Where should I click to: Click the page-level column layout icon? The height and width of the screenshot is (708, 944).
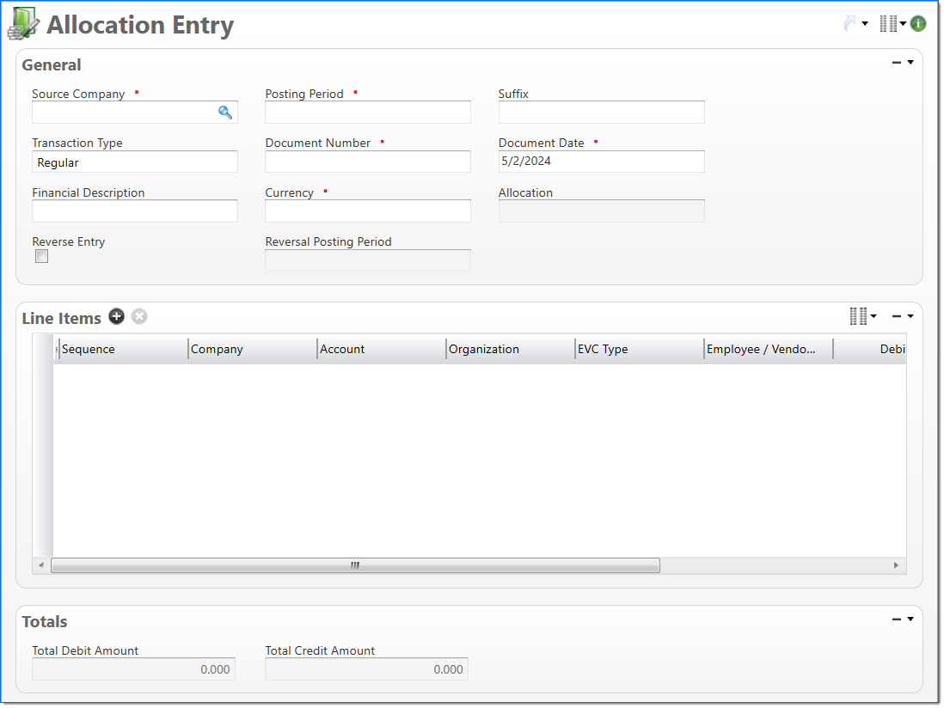pos(888,24)
